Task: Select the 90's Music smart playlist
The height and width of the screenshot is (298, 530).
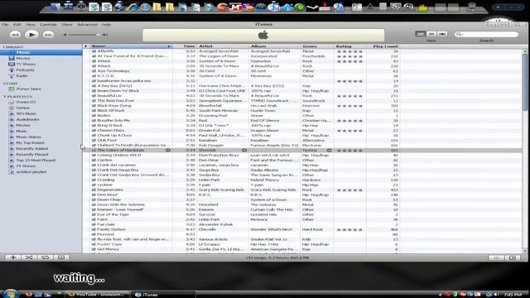Action: click(26, 113)
